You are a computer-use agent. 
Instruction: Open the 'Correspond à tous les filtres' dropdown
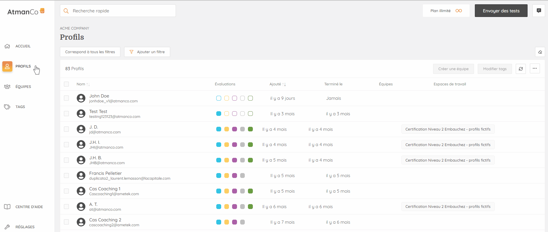pos(90,52)
